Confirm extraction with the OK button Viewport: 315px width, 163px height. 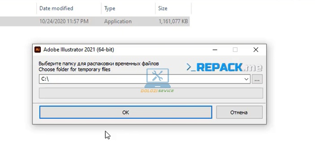coord(126,113)
